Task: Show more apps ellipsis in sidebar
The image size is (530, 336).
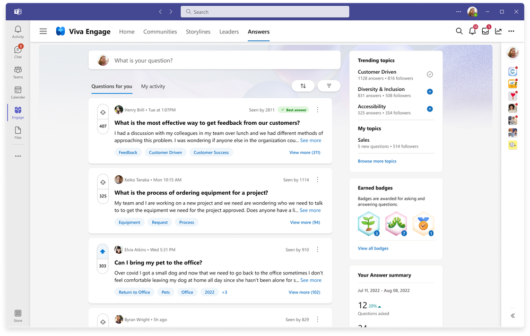Action: point(18,156)
